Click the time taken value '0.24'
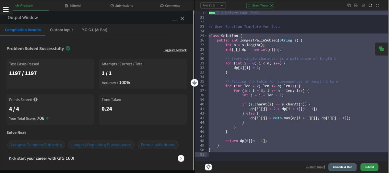This screenshot has height=173, width=389. pyautogui.click(x=107, y=109)
